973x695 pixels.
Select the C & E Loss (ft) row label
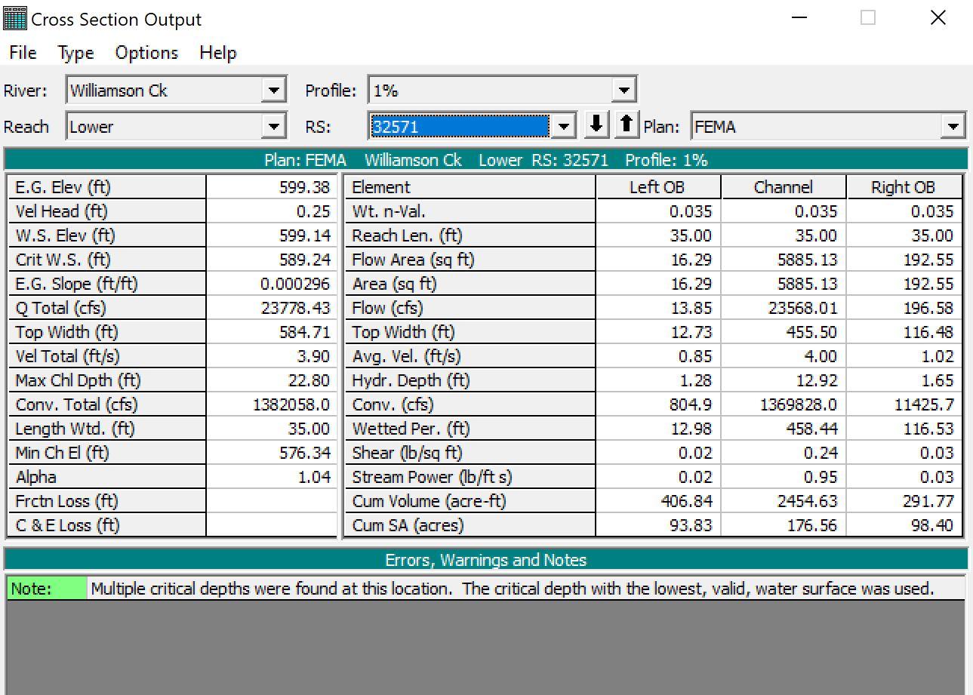106,525
